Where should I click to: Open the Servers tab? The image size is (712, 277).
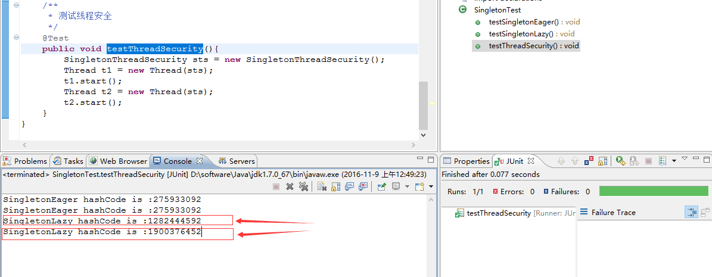(237, 161)
